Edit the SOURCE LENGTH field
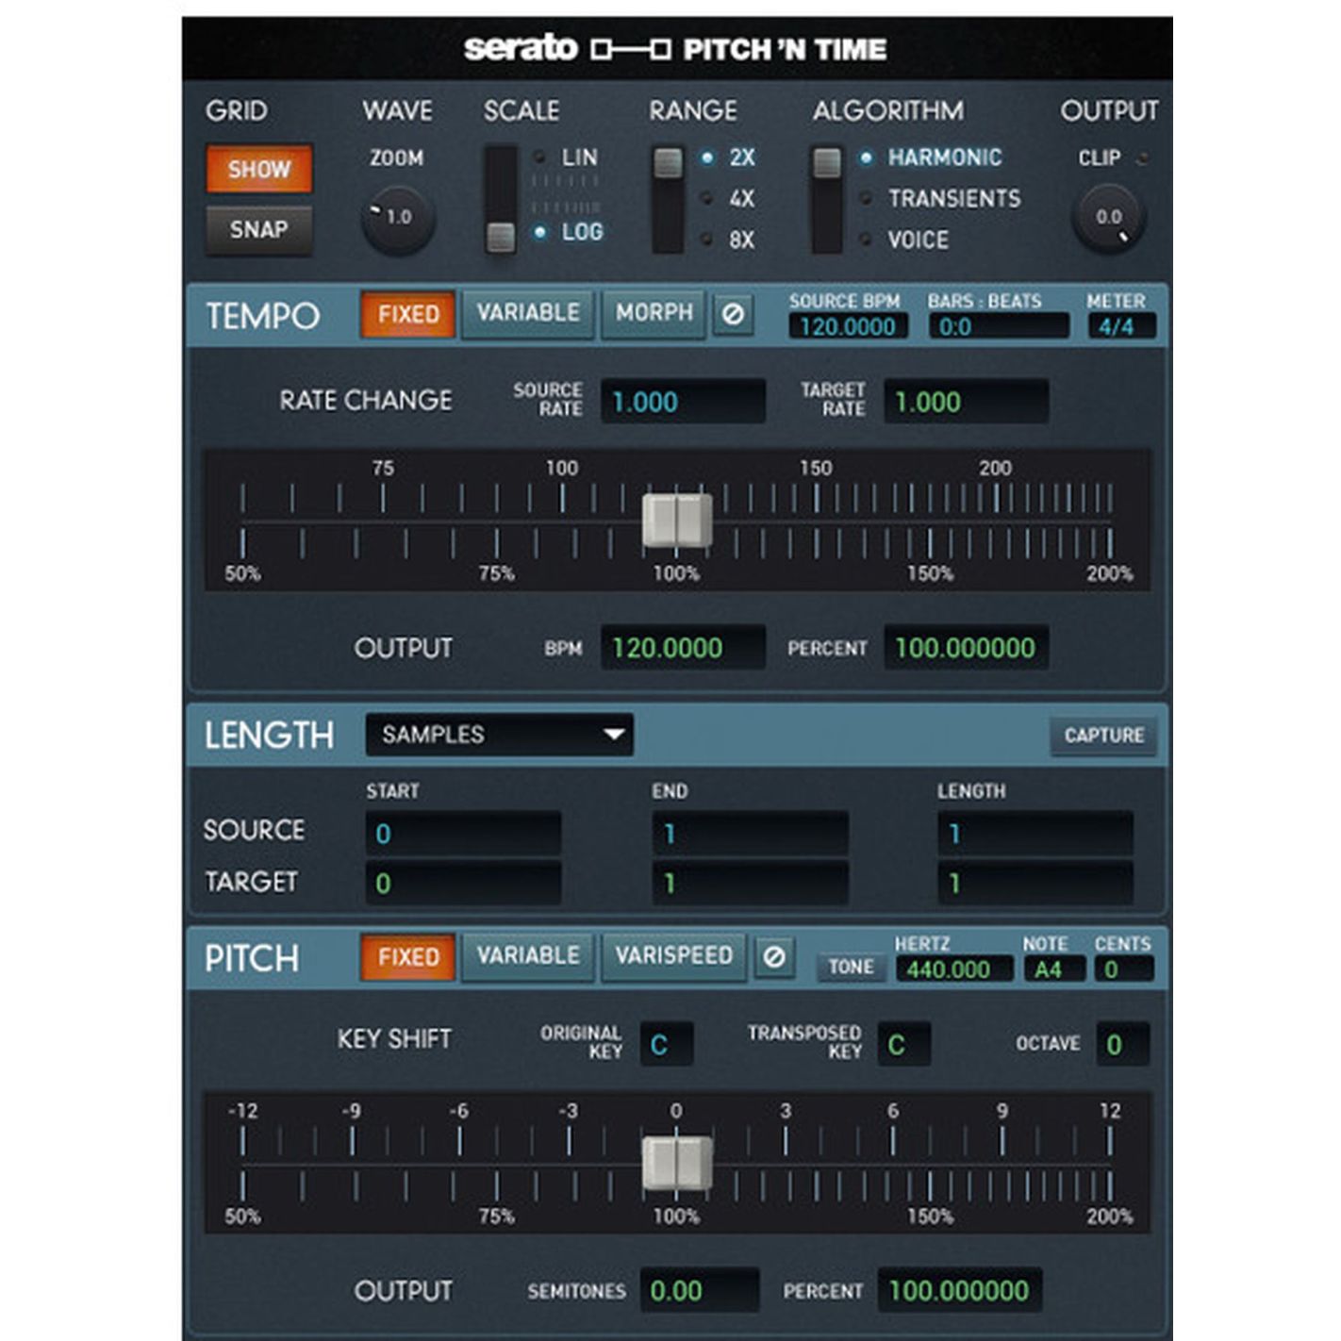Image resolution: width=1341 pixels, height=1341 pixels. 1035,834
